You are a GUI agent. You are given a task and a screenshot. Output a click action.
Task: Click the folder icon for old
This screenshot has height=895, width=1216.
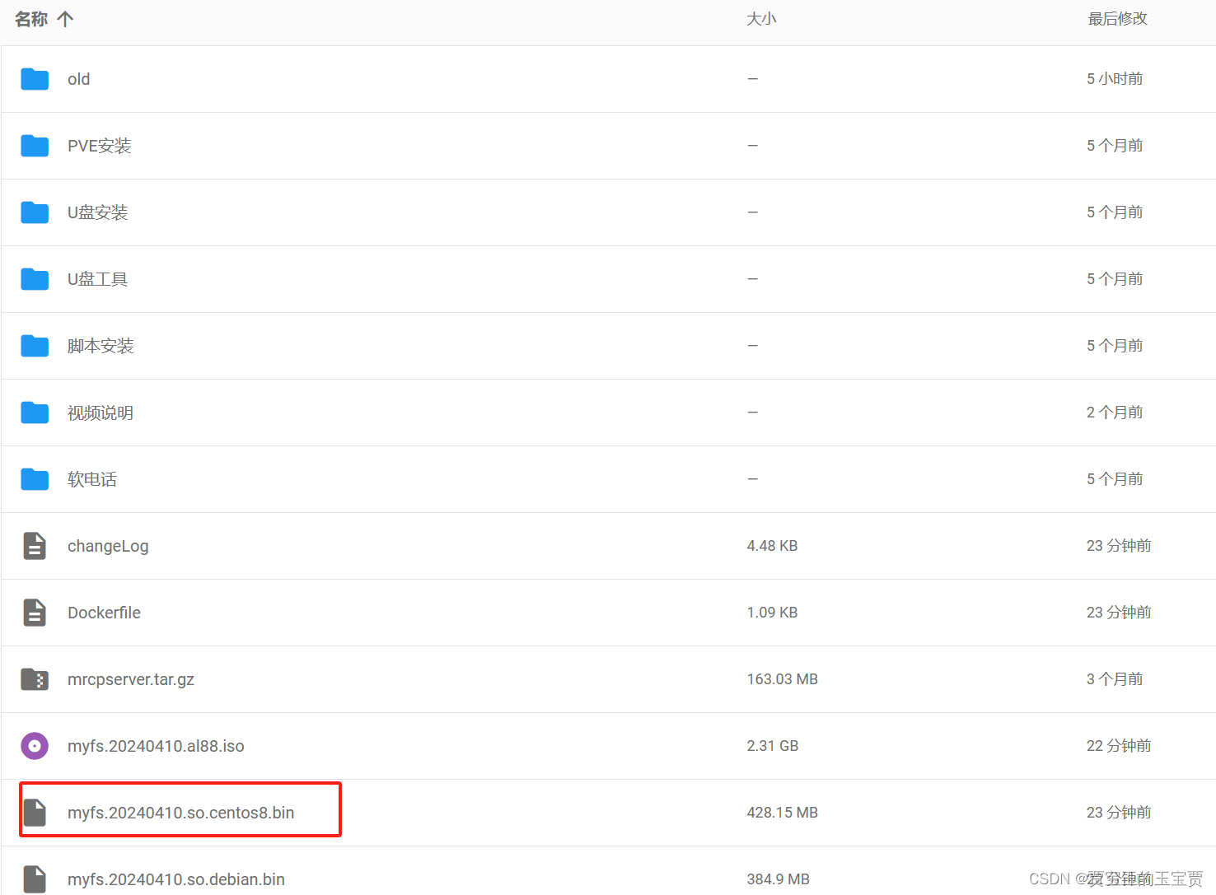tap(35, 79)
